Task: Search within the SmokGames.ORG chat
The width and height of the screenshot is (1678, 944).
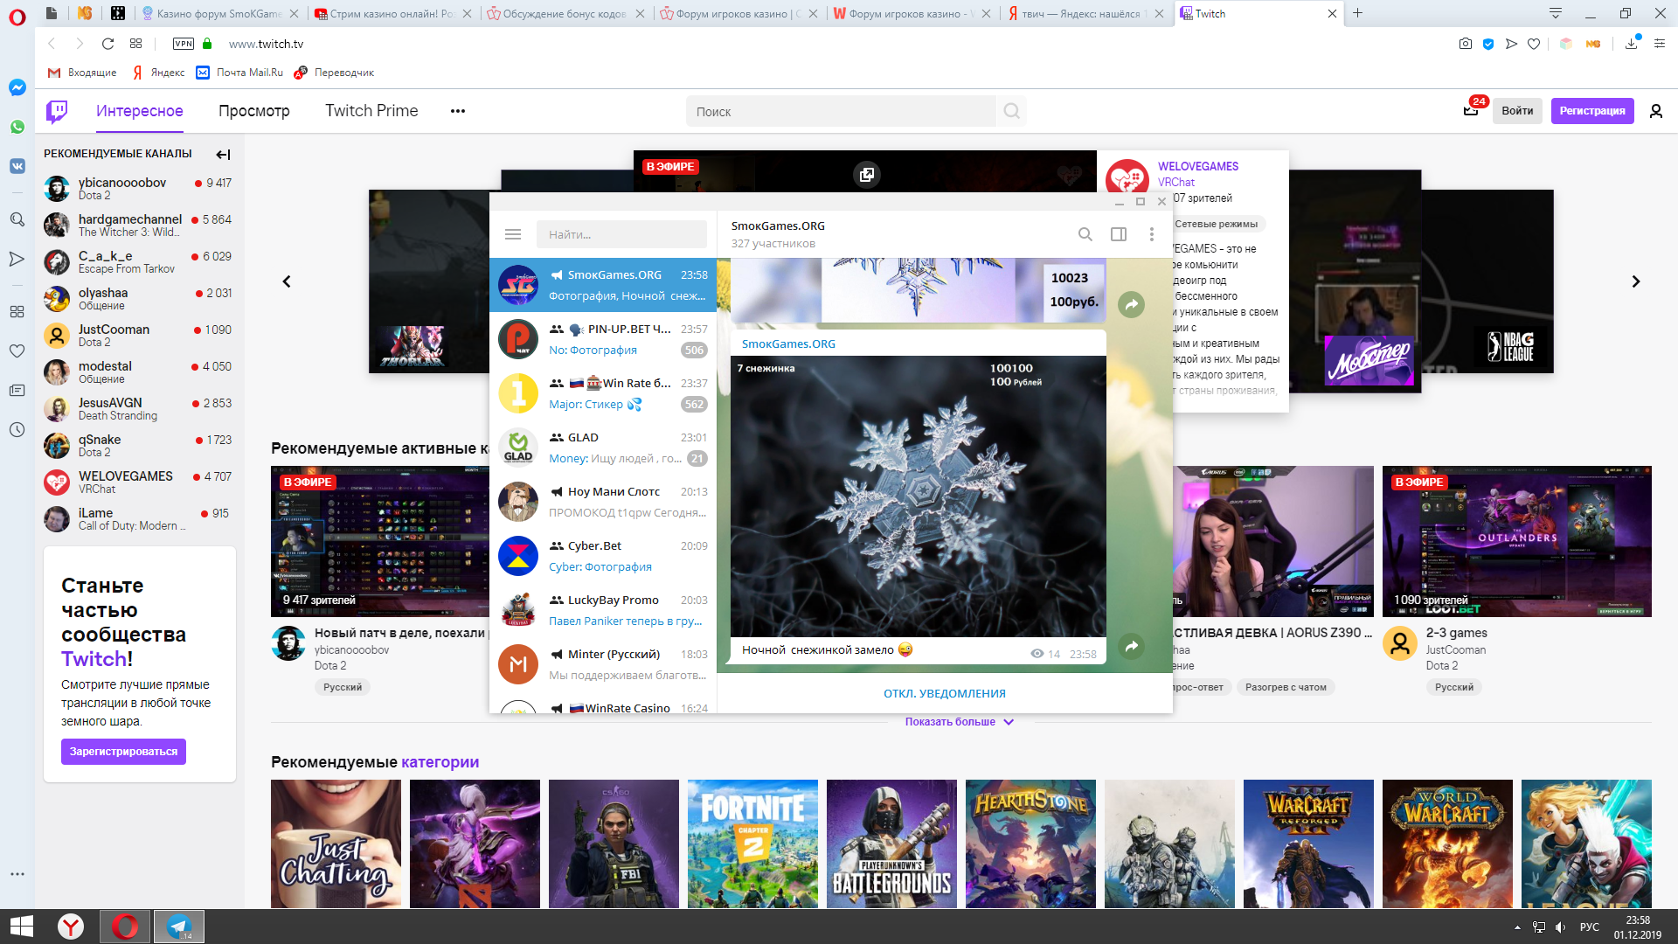Action: click(1085, 234)
